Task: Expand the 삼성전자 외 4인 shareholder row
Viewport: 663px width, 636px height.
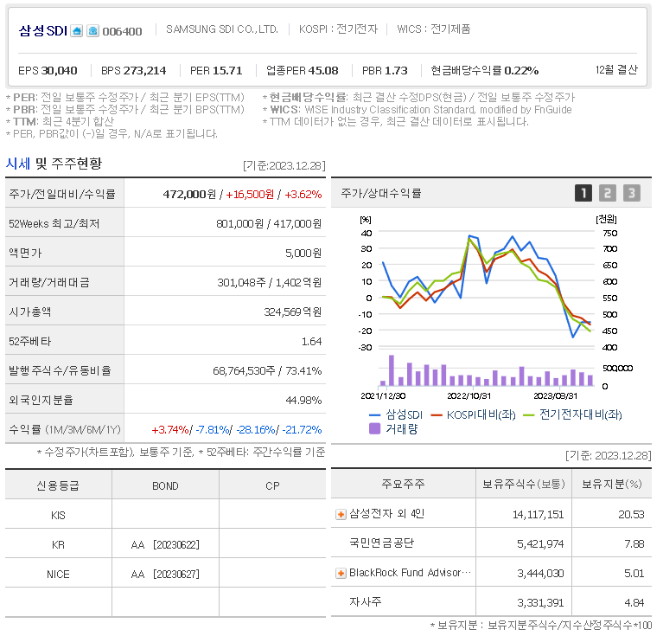Action: click(x=341, y=515)
